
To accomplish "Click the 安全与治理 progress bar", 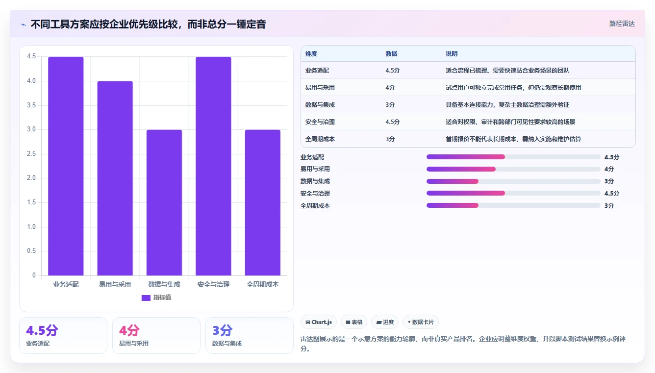I will click(x=513, y=193).
